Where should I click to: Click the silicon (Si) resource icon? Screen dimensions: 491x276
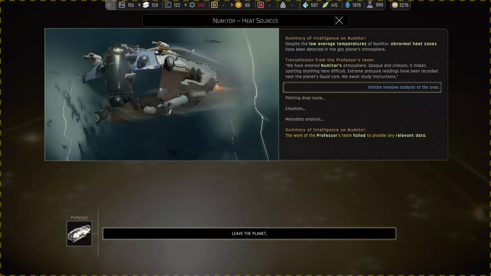click(214, 5)
